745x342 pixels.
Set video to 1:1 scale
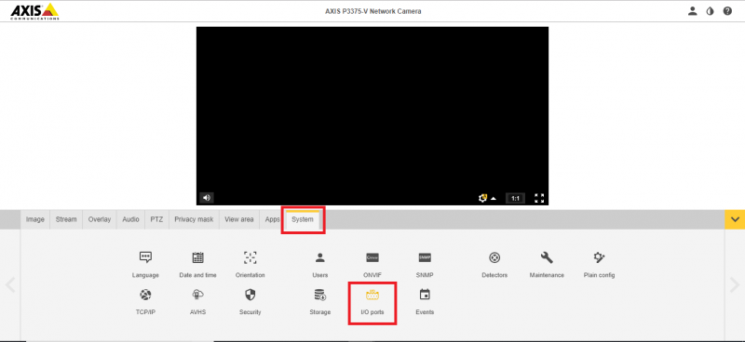[516, 198]
